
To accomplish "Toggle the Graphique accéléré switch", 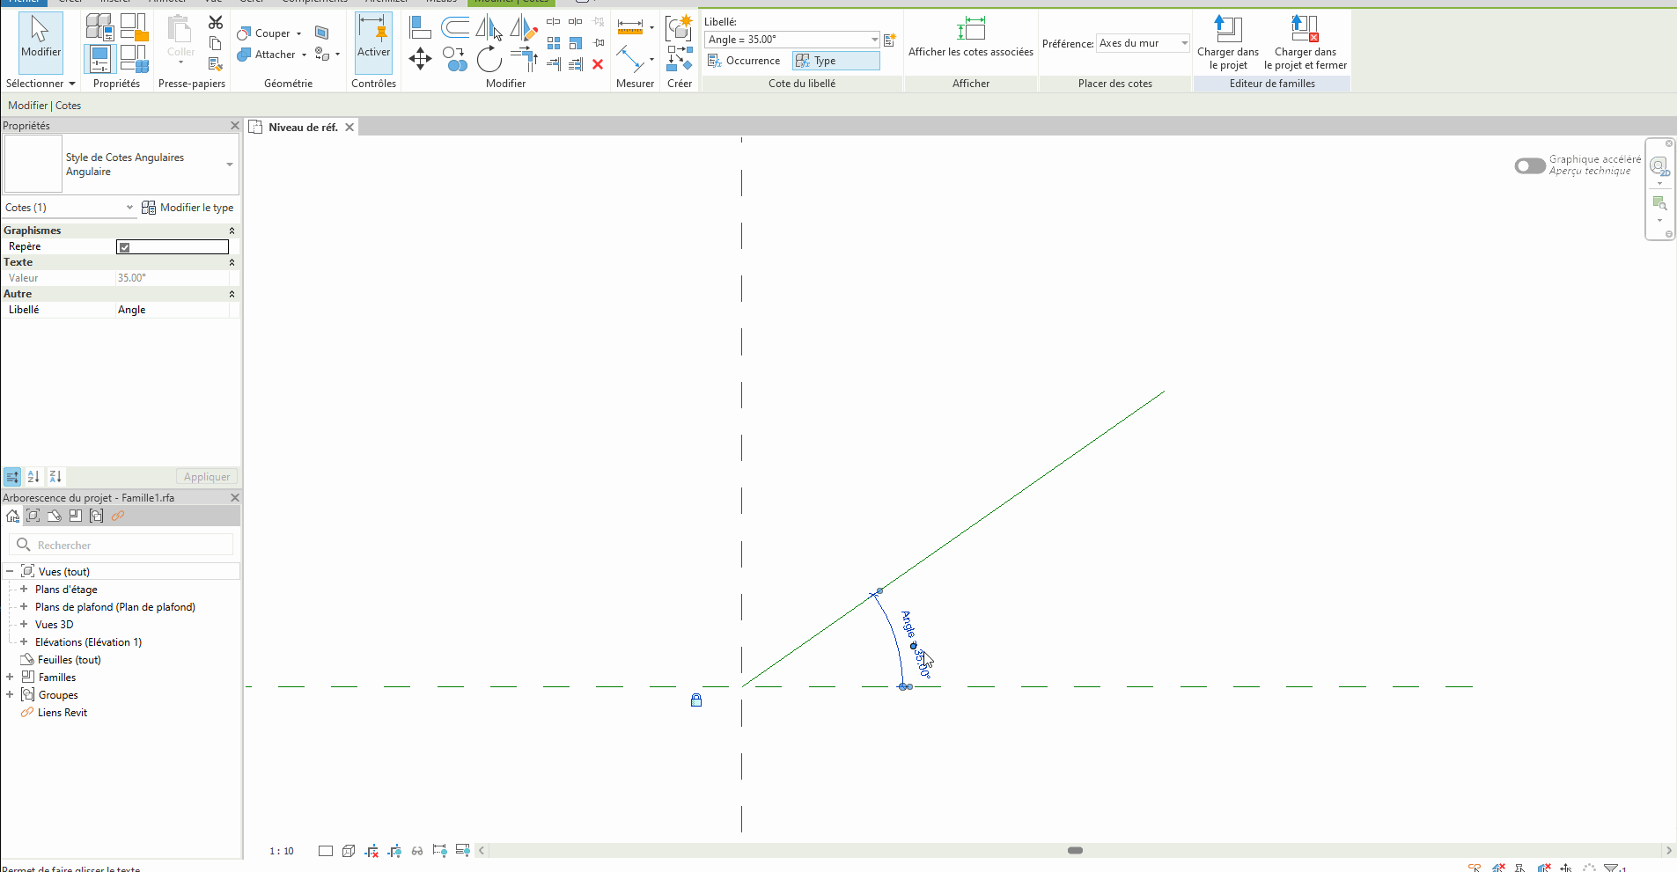I will [1529, 165].
